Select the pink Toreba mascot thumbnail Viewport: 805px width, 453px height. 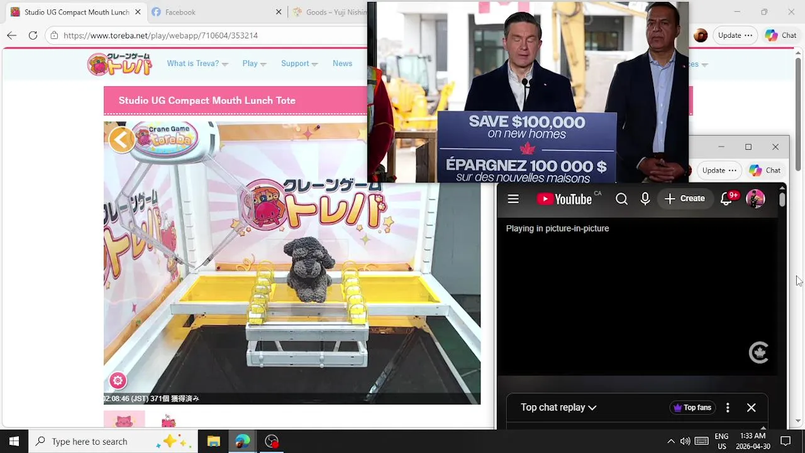point(125,420)
